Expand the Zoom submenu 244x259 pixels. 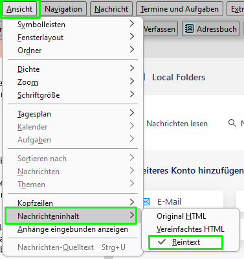coord(72,82)
